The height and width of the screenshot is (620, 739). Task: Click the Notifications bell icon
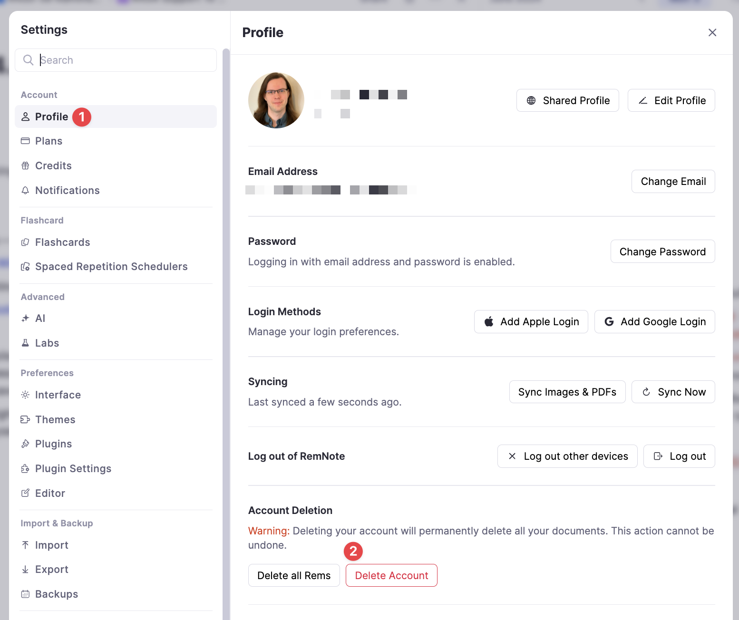point(25,191)
